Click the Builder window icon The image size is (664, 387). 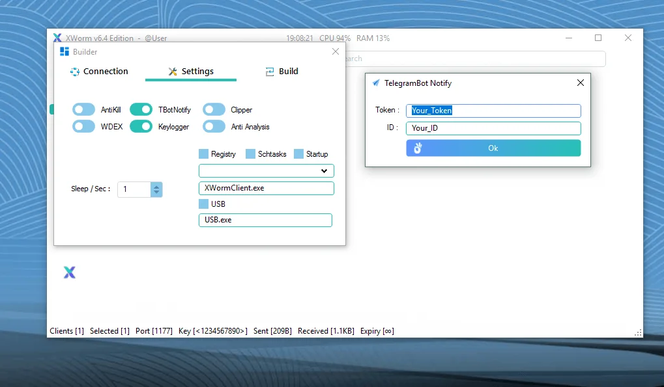pyautogui.click(x=64, y=52)
